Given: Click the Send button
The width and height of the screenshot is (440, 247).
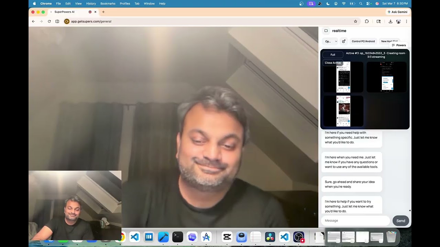Looking at the screenshot, I should coord(400,221).
